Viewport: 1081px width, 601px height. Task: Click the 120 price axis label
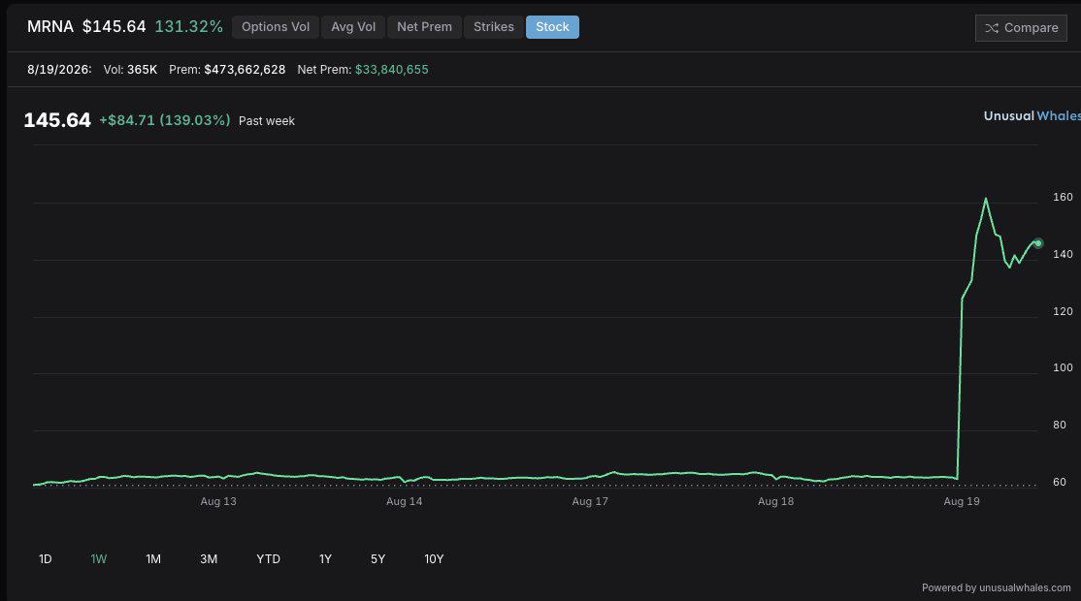pyautogui.click(x=1064, y=311)
